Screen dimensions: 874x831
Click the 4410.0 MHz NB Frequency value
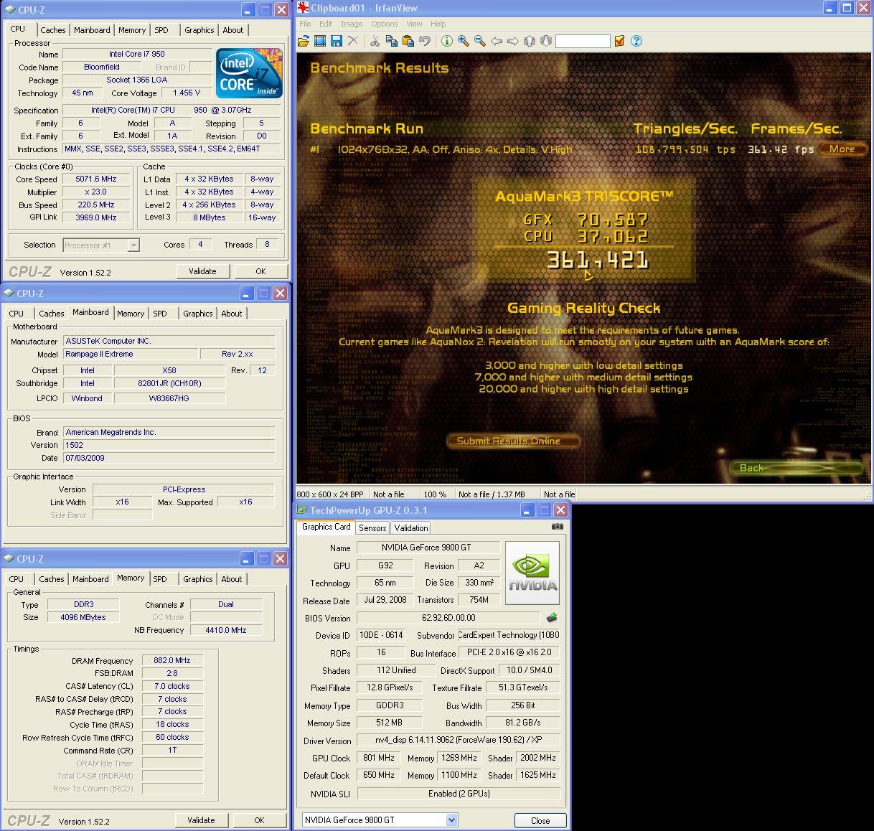(x=226, y=630)
